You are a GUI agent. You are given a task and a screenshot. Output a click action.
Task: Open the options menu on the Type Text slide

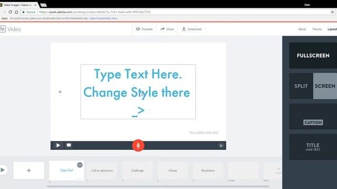(80, 165)
